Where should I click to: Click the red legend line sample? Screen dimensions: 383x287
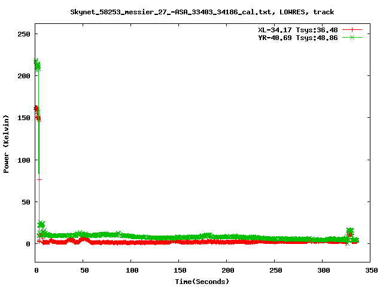pos(352,30)
